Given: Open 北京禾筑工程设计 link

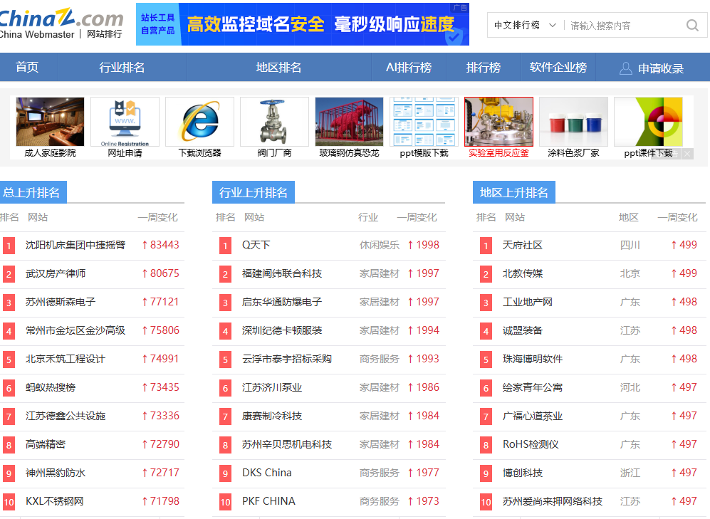Looking at the screenshot, I should point(66,359).
